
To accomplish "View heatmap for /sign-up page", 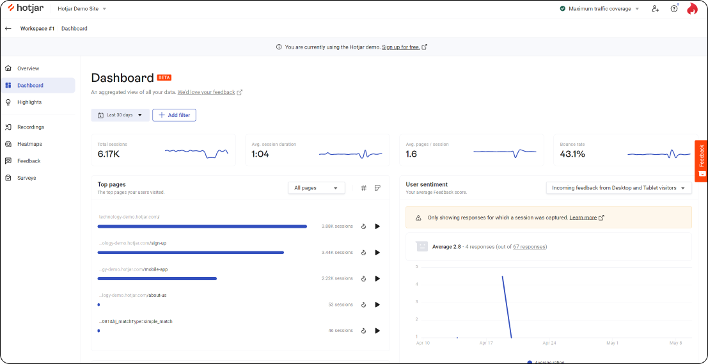I will [x=363, y=253].
